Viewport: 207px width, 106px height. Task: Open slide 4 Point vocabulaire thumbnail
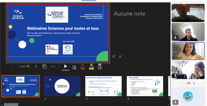pos(145,86)
